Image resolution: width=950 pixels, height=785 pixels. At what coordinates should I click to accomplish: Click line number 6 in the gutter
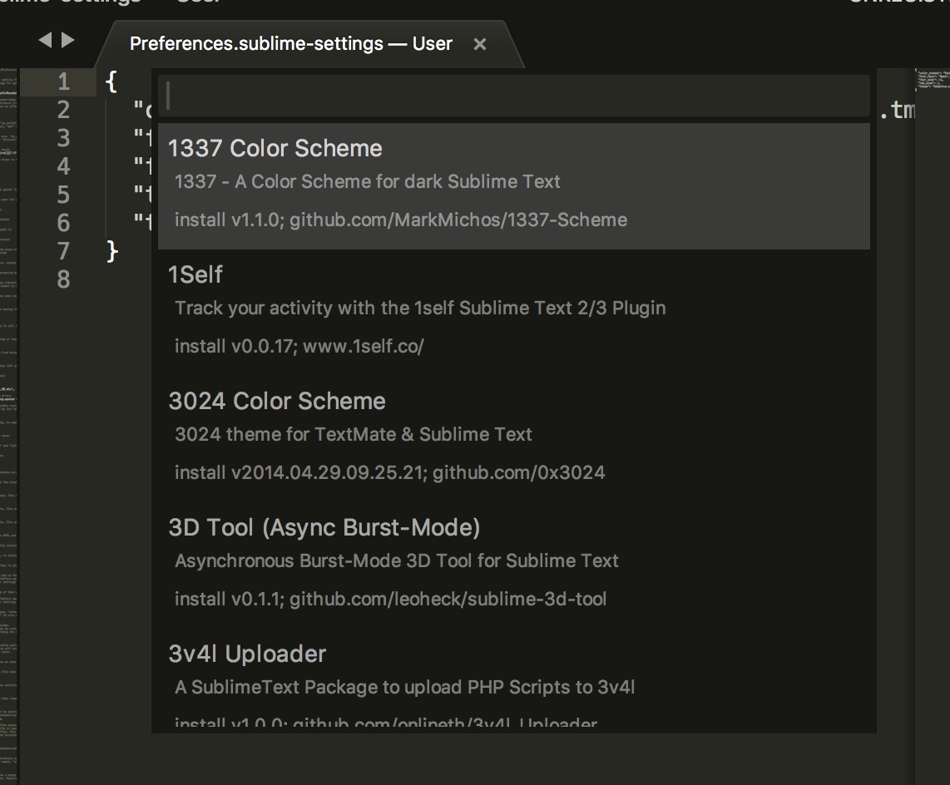click(x=63, y=223)
